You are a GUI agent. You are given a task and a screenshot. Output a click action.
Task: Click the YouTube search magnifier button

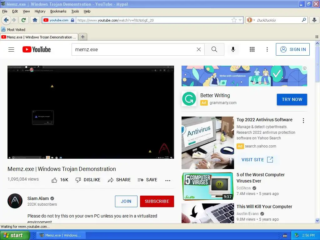[x=214, y=49]
